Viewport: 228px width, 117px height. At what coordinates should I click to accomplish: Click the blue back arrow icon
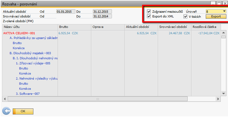7,111
